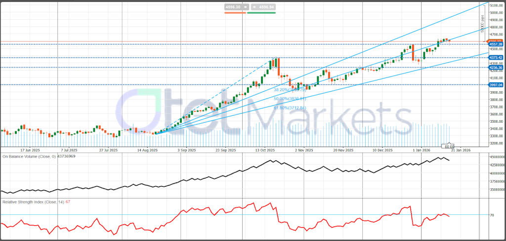Click the buy price button 4596.94
Screen dimensions: 506x241
262,7
